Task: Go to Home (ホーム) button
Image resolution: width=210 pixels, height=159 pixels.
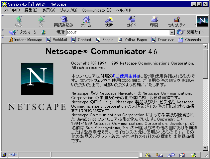Action: point(86,22)
